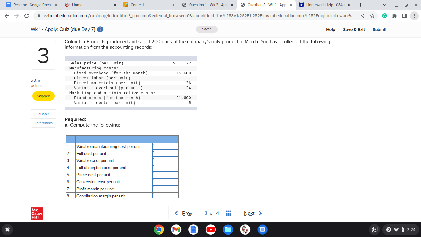Image resolution: width=421 pixels, height=237 pixels.
Task: Click the share icon in the address bar
Action: click(362, 16)
